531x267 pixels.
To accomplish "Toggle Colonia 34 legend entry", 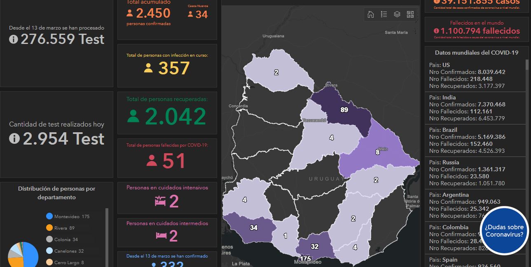I will coord(65,239).
